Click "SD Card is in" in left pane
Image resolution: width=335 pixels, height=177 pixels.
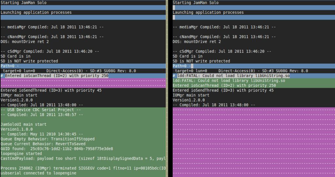pyautogui.click(x=15, y=56)
